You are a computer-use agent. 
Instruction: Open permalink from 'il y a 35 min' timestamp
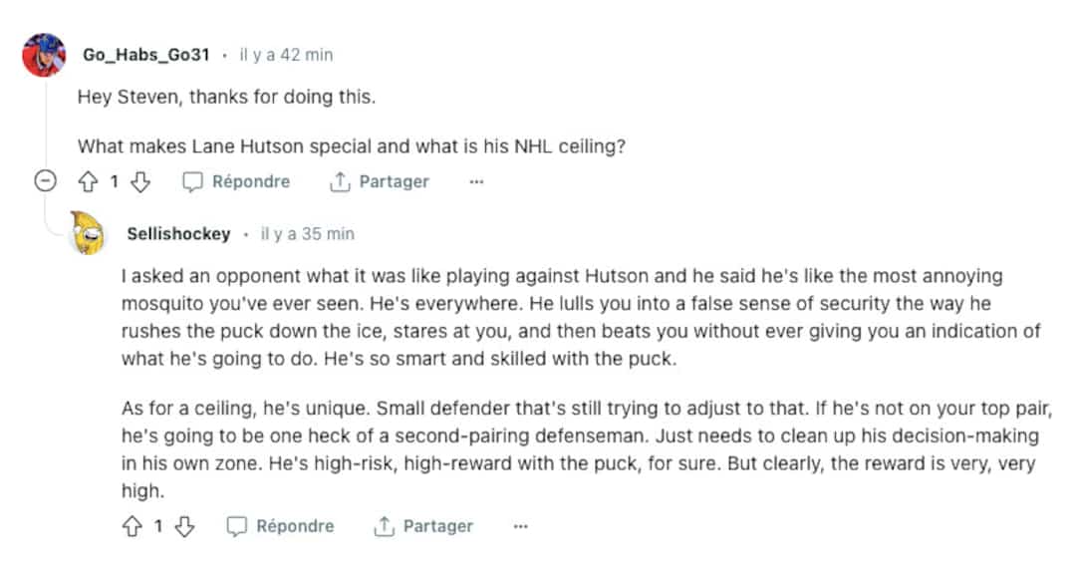[307, 234]
